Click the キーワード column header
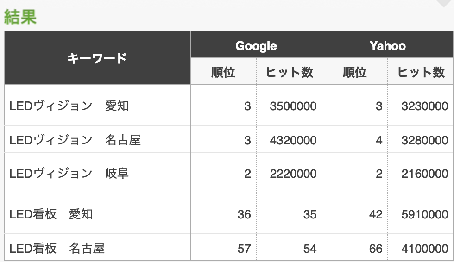454x262 pixels. [97, 58]
